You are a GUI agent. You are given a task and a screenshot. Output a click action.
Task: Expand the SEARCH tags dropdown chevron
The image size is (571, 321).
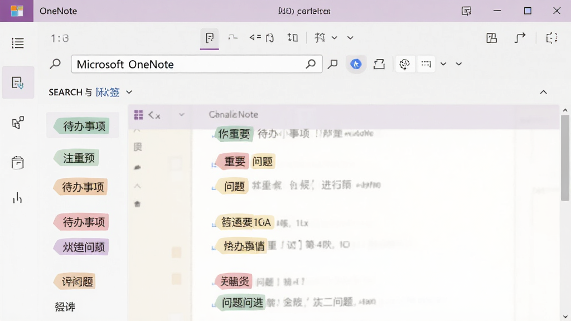129,92
